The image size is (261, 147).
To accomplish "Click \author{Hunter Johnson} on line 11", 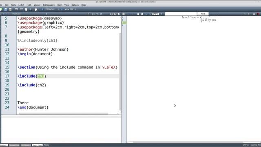I will point(43,49).
